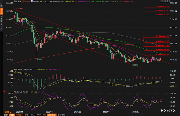Click the four-pane layout icon at top right

[161, 1]
